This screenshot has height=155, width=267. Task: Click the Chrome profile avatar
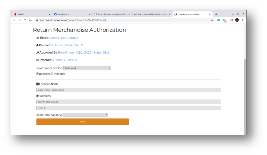point(237,20)
